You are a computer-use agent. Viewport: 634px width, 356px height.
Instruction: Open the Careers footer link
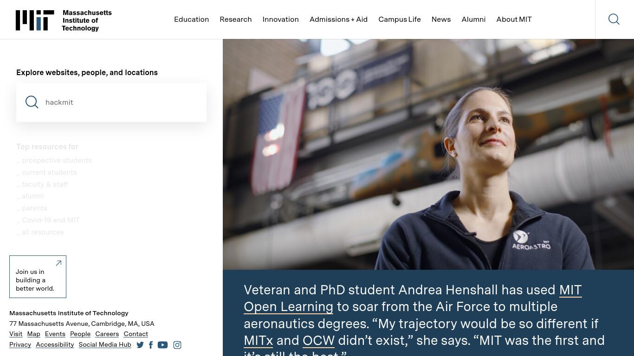pos(107,334)
